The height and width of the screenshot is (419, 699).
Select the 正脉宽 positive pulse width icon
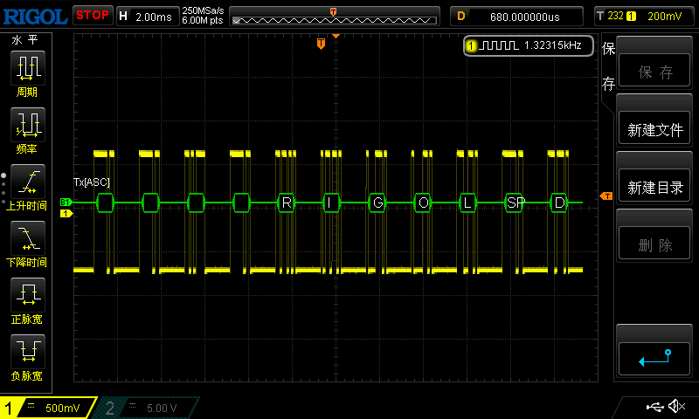point(28,295)
